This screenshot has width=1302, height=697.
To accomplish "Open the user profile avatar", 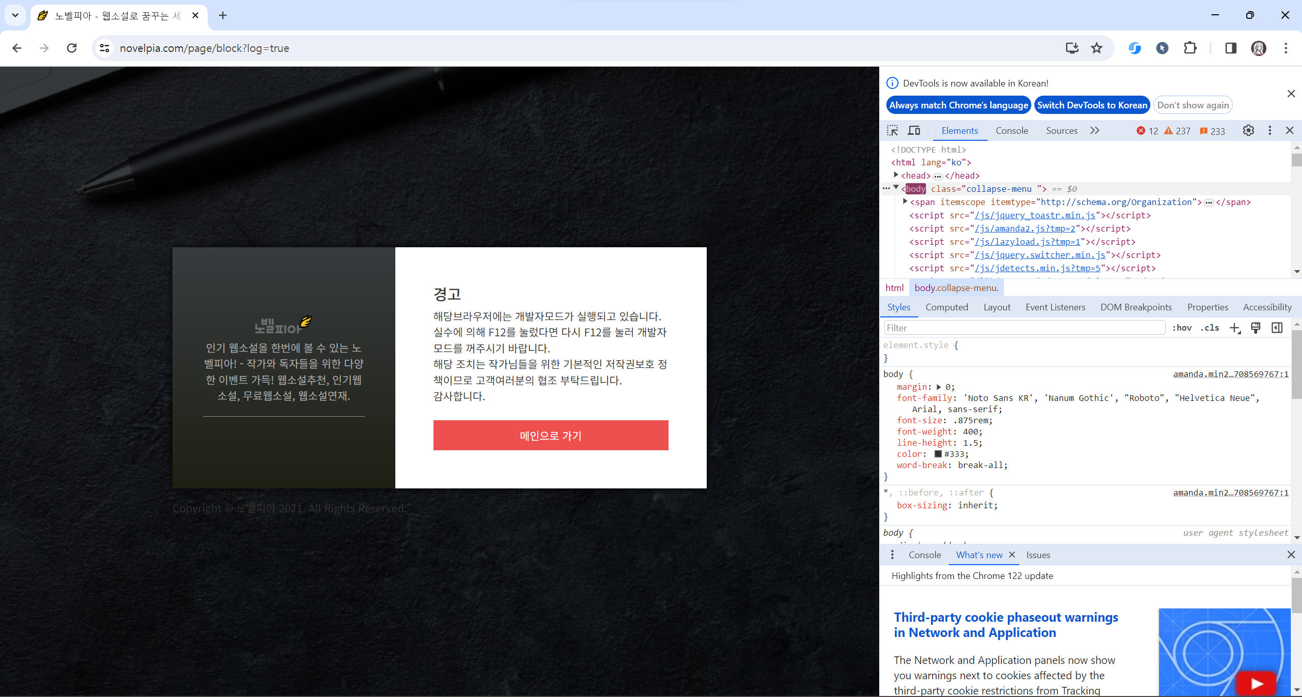I will 1259,48.
